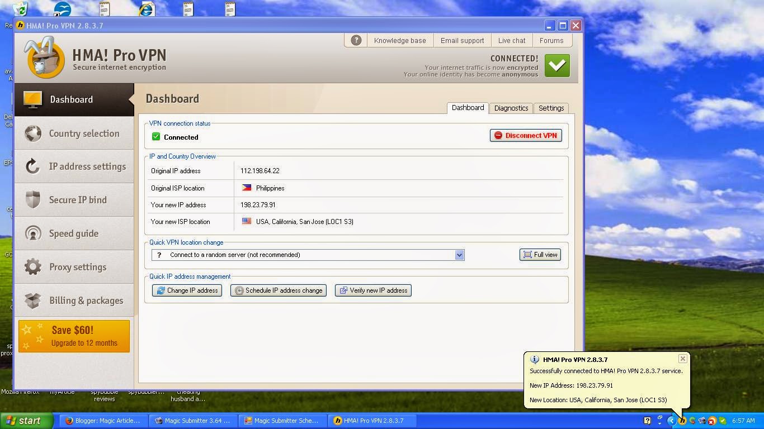764x429 pixels.
Task: Click the Disconnect VPN button
Action: pos(526,135)
